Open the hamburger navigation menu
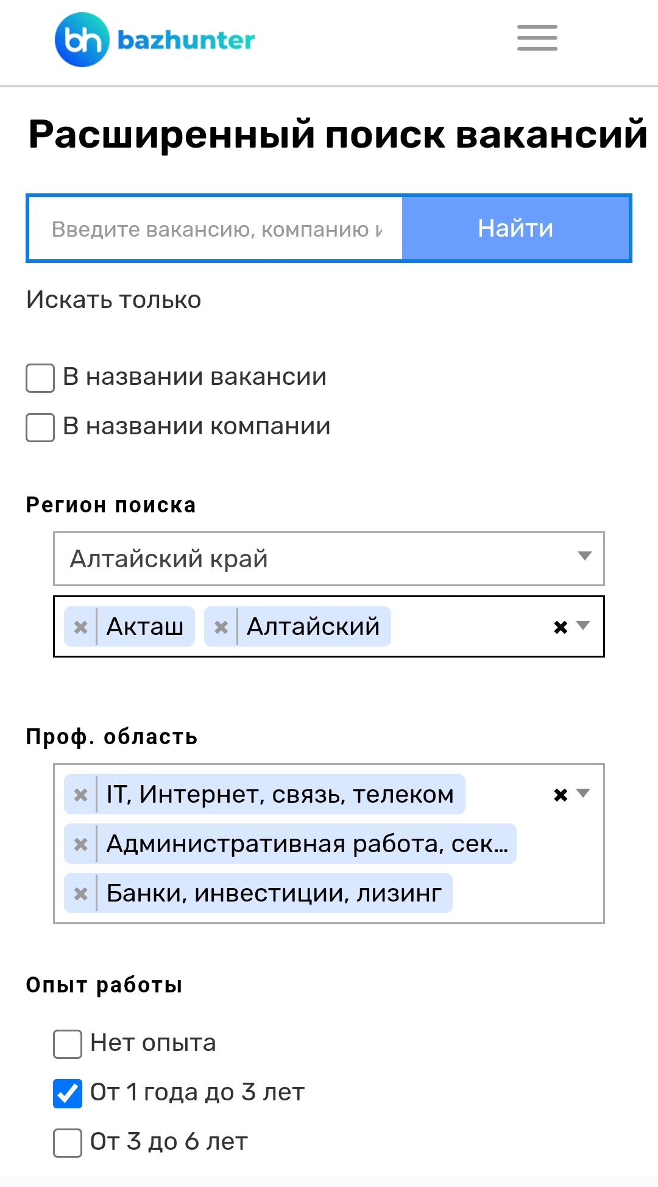This screenshot has width=658, height=1187. (x=537, y=38)
